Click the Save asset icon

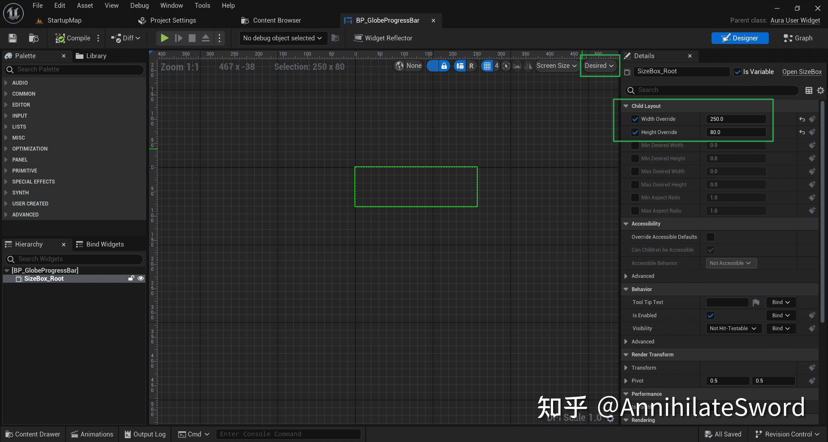pos(12,38)
